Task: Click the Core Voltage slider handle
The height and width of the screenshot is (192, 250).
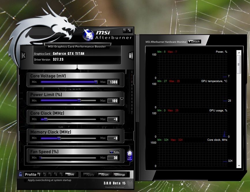Action: [x=96, y=82]
